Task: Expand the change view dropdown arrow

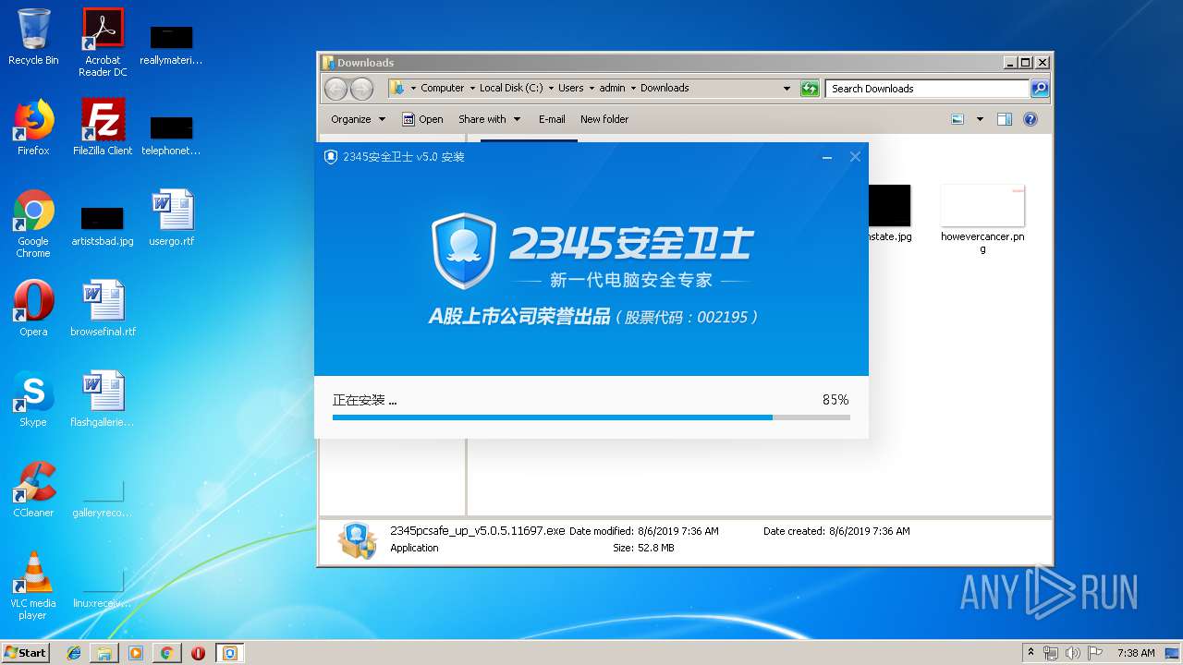Action: coord(980,119)
